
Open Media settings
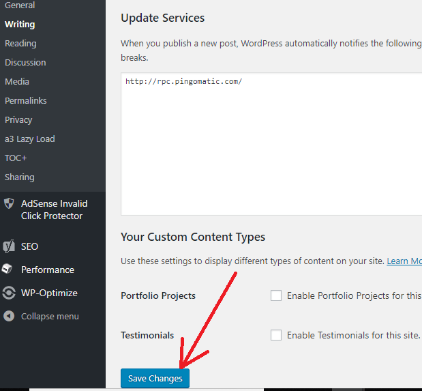tap(17, 81)
